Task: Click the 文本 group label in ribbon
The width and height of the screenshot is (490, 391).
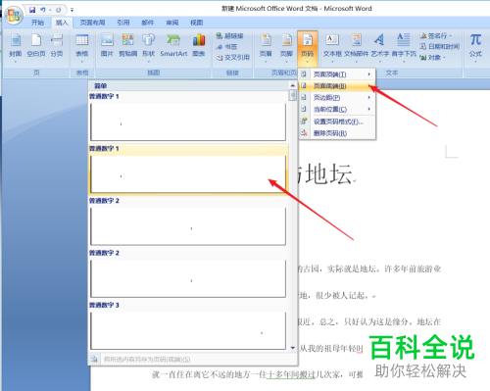Action: [392, 73]
